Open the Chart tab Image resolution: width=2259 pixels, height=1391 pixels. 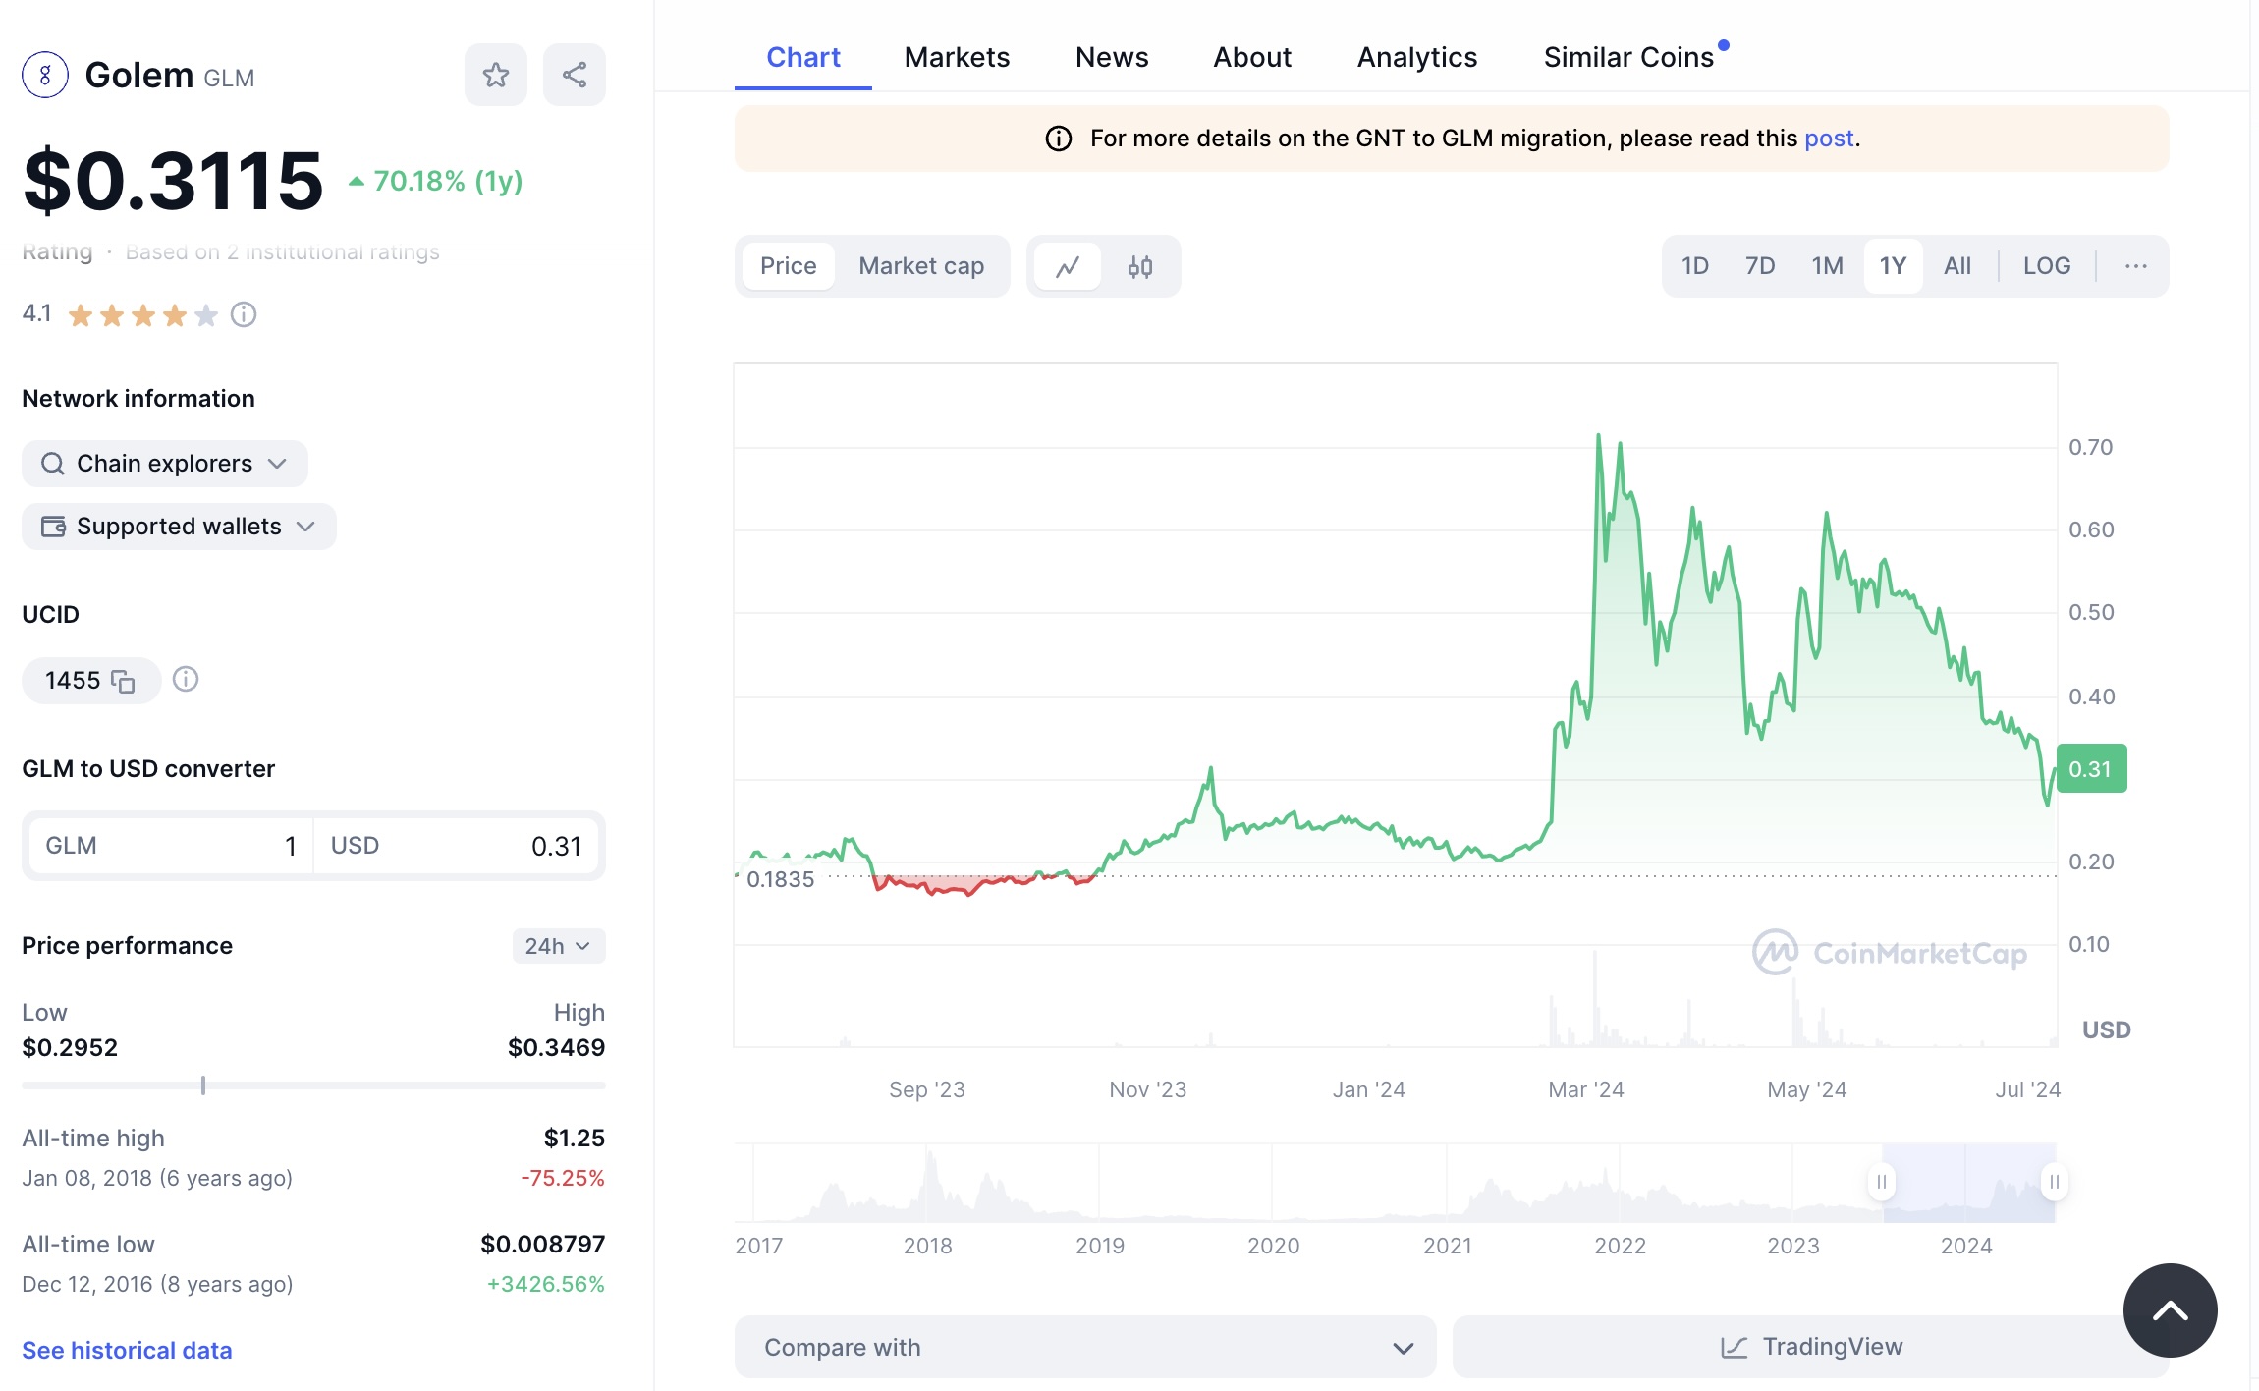click(x=803, y=57)
